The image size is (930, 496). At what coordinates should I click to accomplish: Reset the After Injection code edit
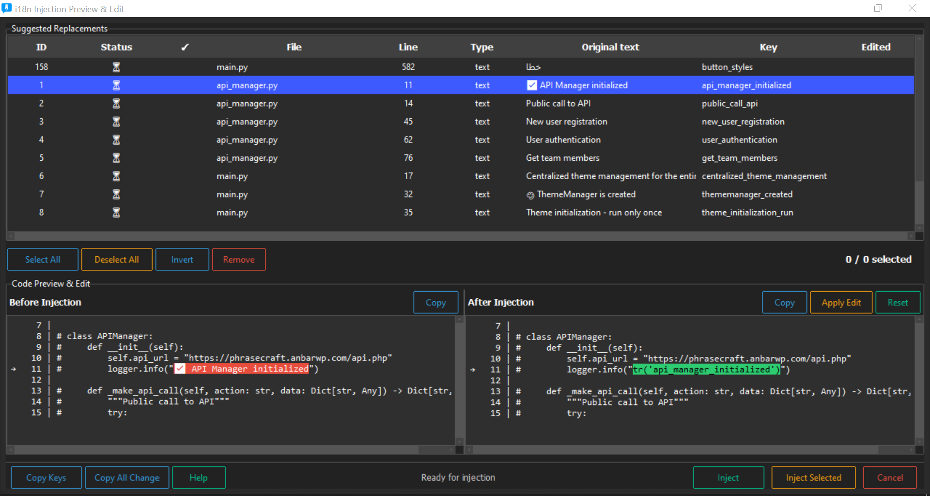pos(898,302)
